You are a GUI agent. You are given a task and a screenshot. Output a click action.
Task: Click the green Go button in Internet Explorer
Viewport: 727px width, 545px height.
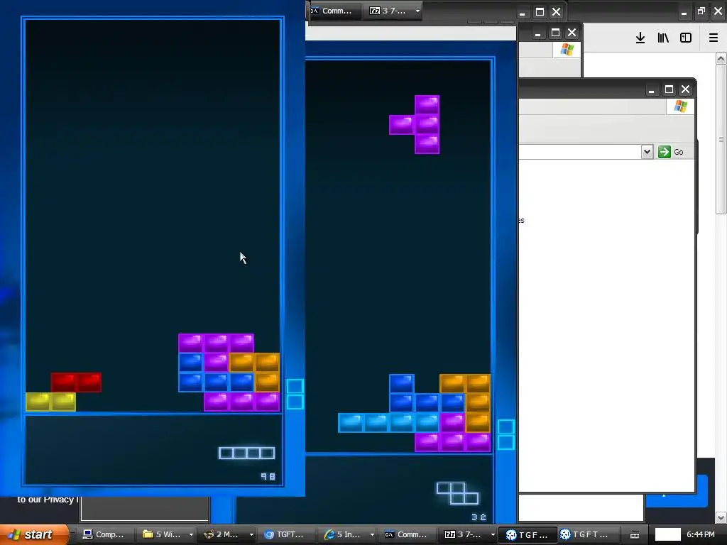[671, 152]
